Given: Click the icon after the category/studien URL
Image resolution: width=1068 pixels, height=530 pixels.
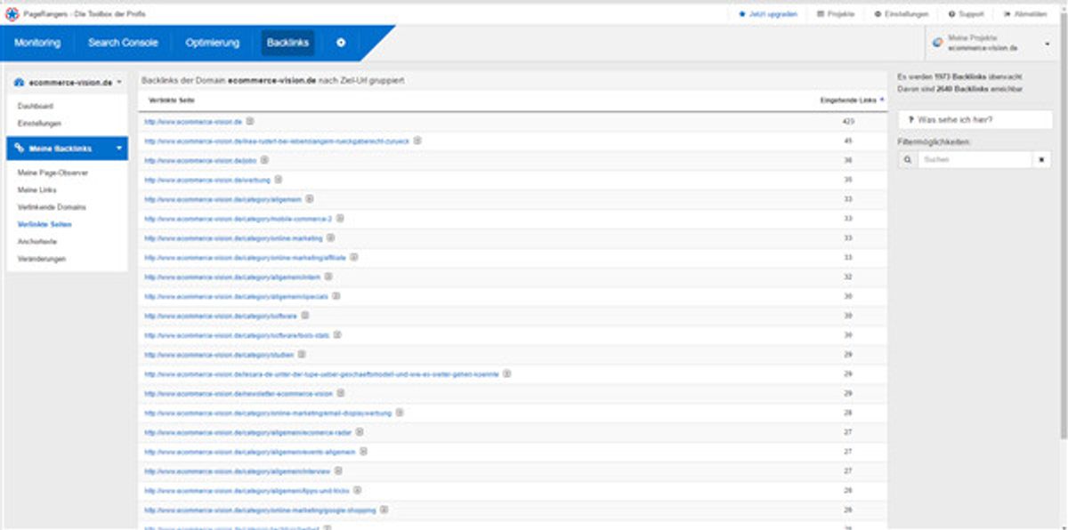Looking at the screenshot, I should (x=303, y=354).
